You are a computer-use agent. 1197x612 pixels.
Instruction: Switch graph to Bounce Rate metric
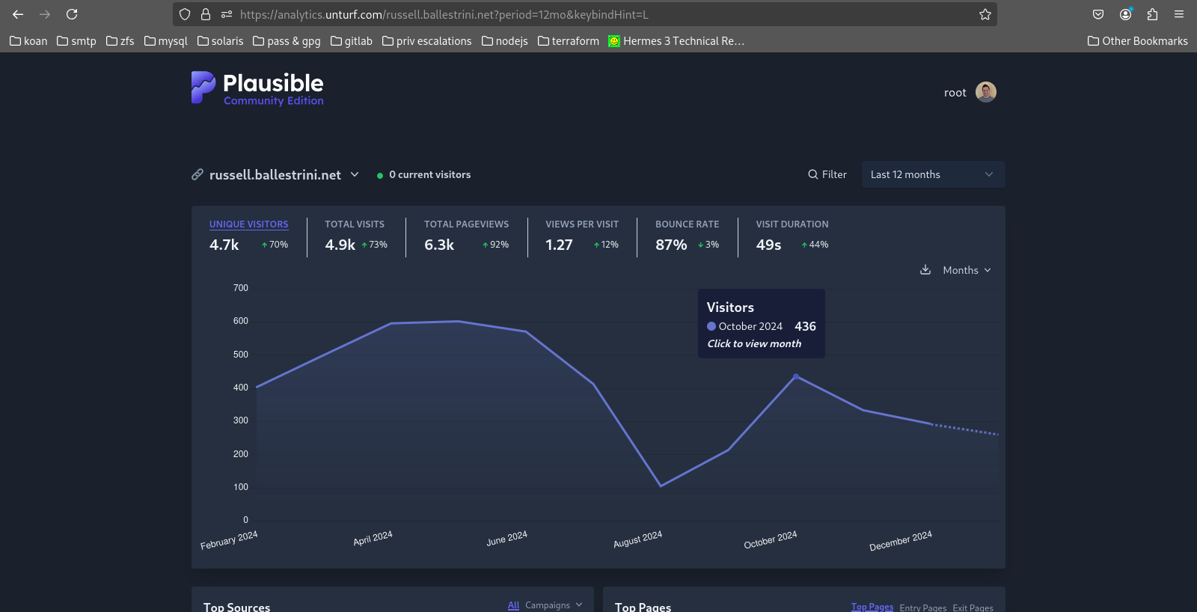(687, 224)
